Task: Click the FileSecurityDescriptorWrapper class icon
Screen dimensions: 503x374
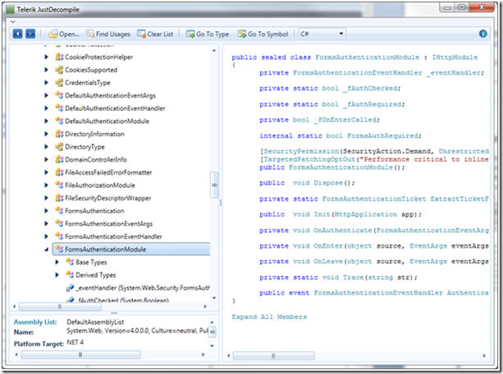Action: click(59, 198)
